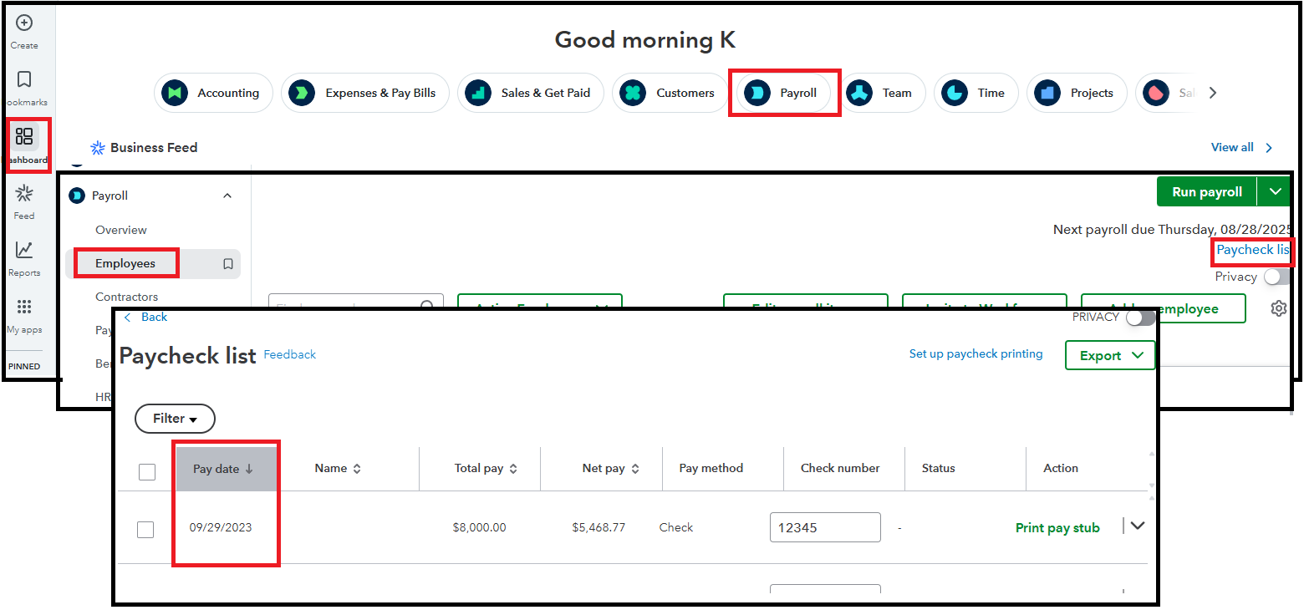Click bookmark icon beside Employees
Screen dimensions: 1304x610
(x=227, y=264)
